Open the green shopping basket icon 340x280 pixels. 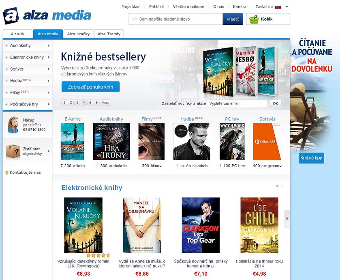(x=254, y=19)
